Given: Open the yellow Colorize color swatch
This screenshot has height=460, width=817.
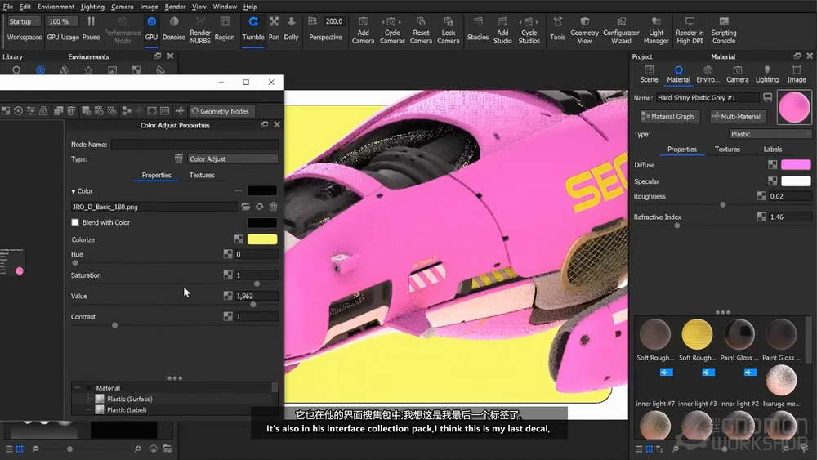Looking at the screenshot, I should click(x=262, y=239).
